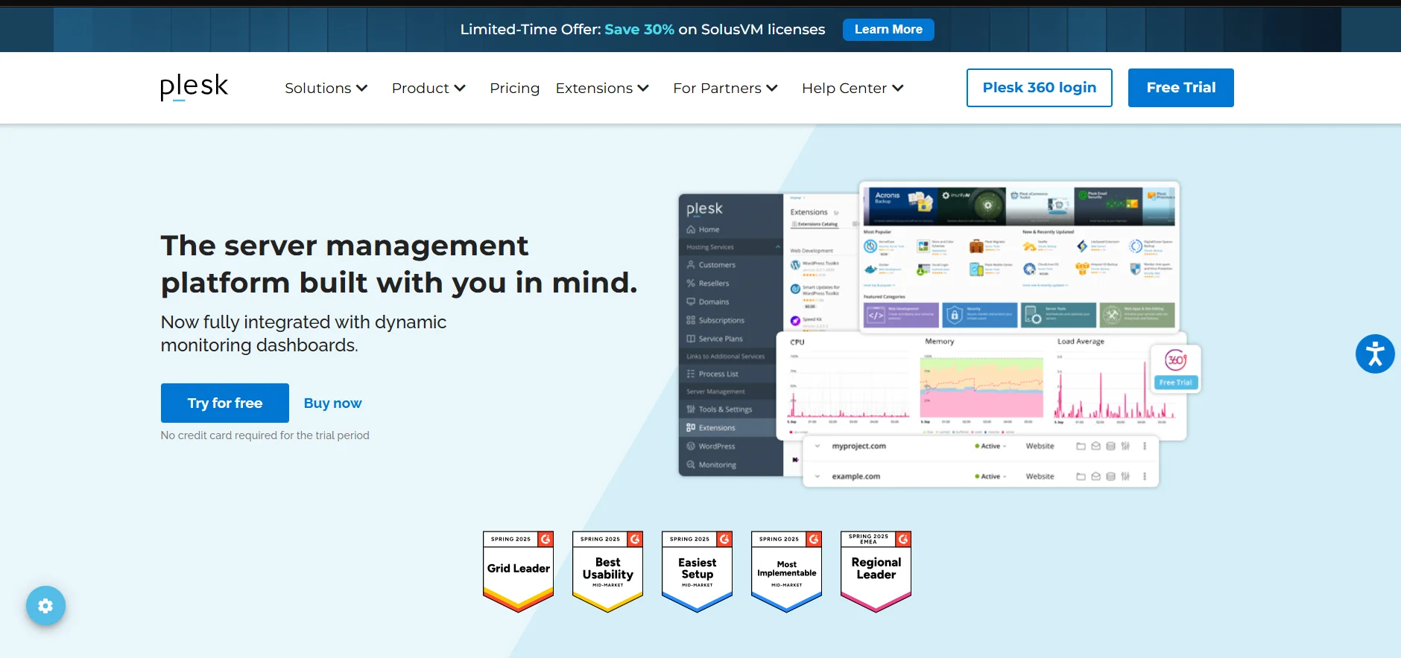Click the Plesk logo
1401x658 pixels.
coord(194,88)
